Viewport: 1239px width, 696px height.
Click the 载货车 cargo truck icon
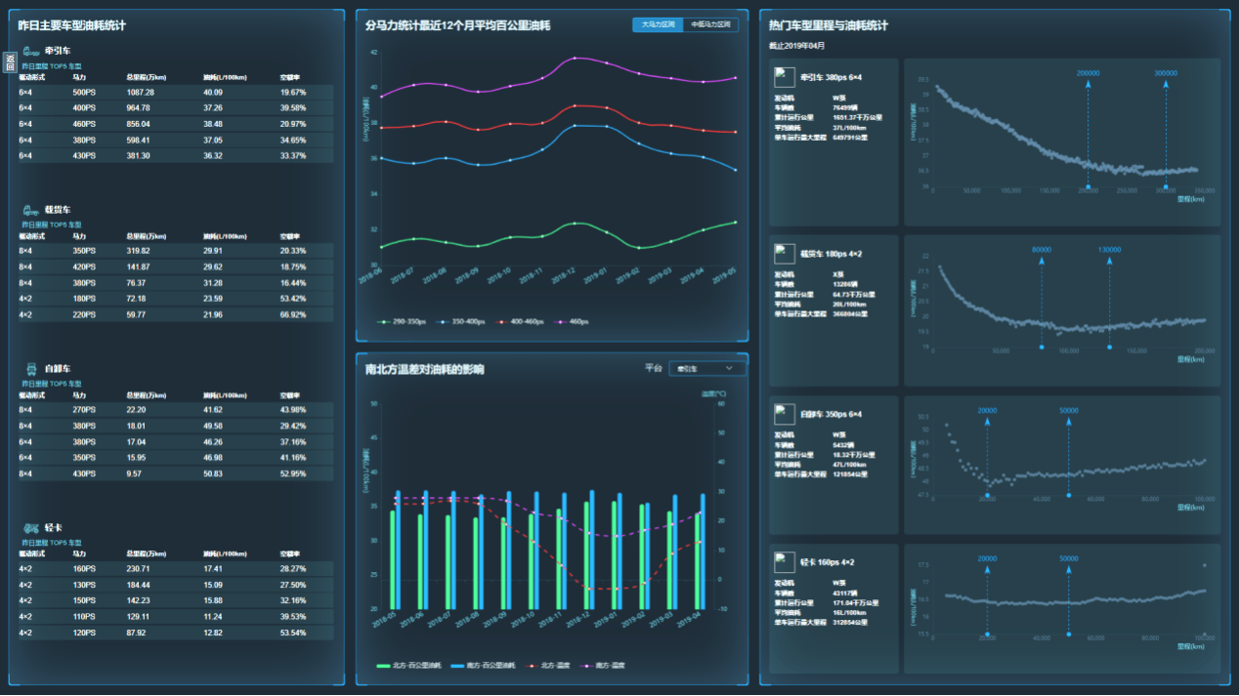[30, 210]
